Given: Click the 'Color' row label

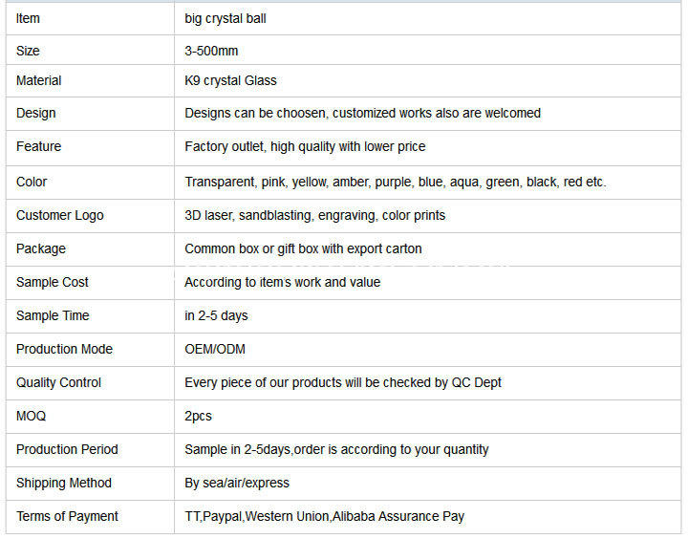Looking at the screenshot, I should [x=32, y=182].
